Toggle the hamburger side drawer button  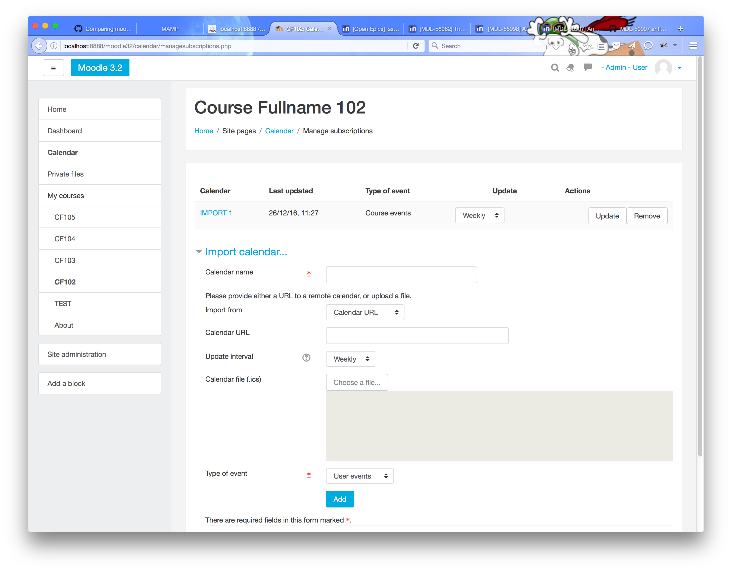pos(53,68)
